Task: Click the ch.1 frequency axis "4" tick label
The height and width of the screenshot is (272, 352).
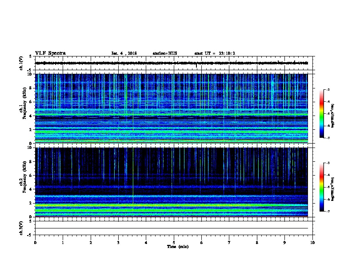Action: [x=31, y=116]
